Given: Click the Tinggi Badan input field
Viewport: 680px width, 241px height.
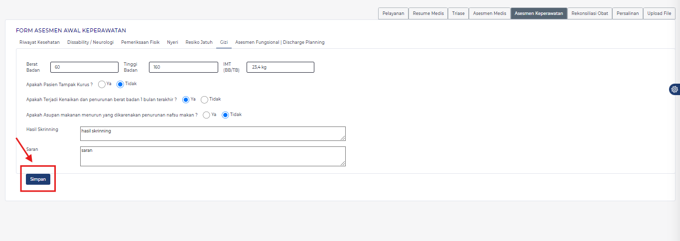Looking at the screenshot, I should pyautogui.click(x=183, y=67).
